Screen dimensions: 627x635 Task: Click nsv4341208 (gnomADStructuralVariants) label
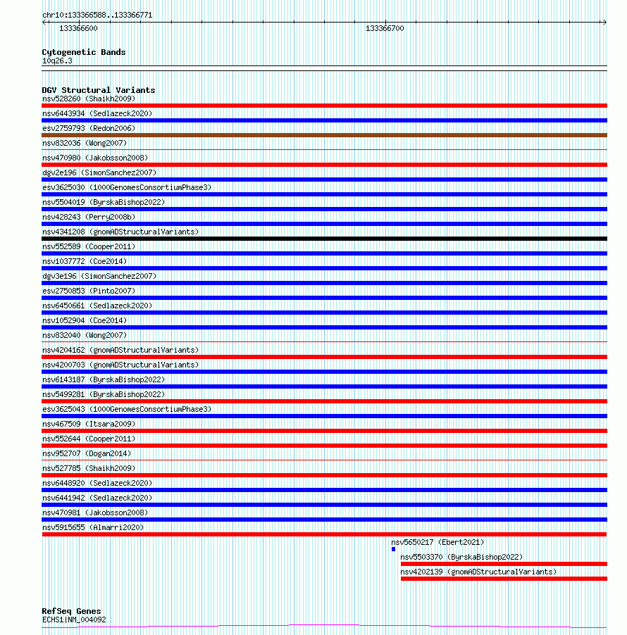[x=120, y=232]
